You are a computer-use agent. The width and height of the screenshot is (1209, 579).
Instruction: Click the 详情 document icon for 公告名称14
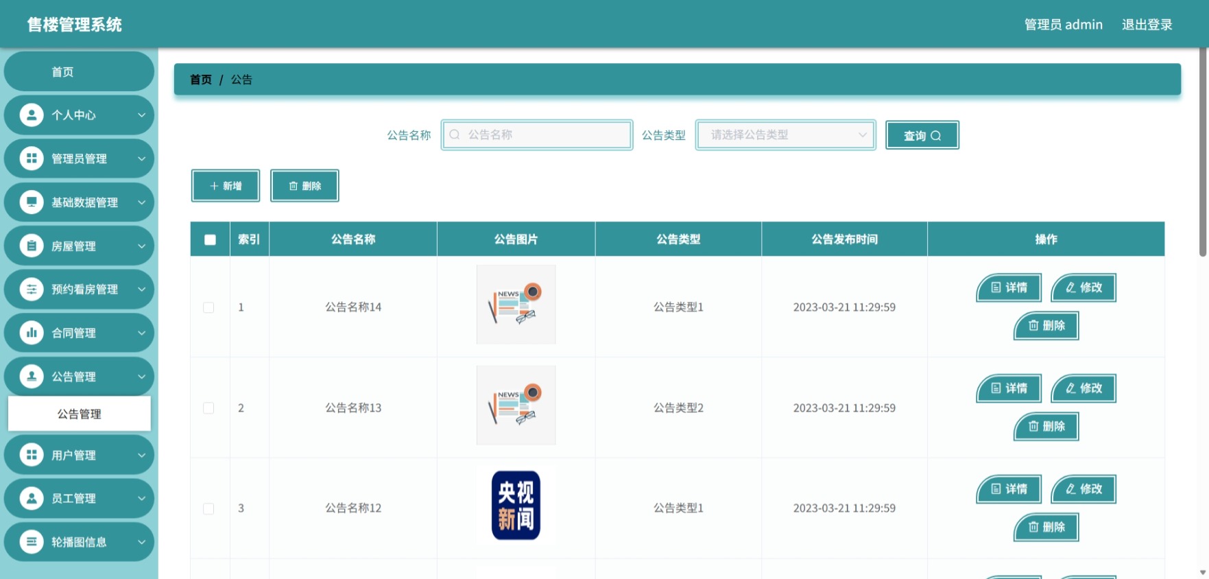(x=996, y=287)
